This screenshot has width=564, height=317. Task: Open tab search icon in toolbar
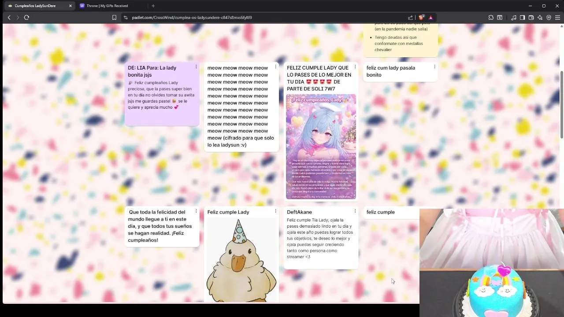500,18
